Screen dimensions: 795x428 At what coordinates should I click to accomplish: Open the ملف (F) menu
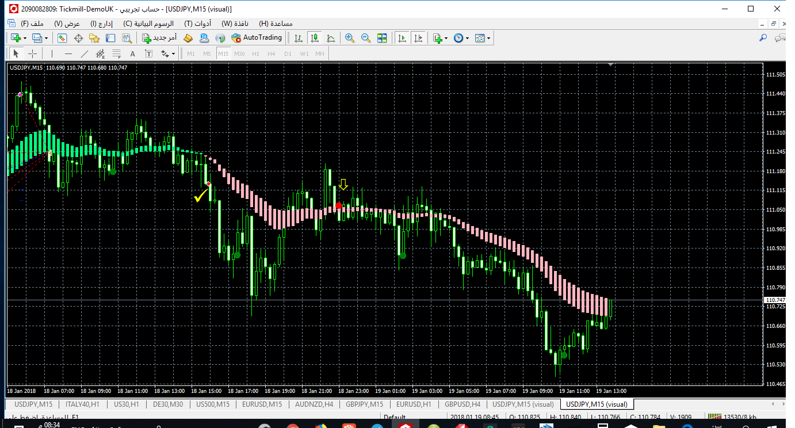coord(32,24)
